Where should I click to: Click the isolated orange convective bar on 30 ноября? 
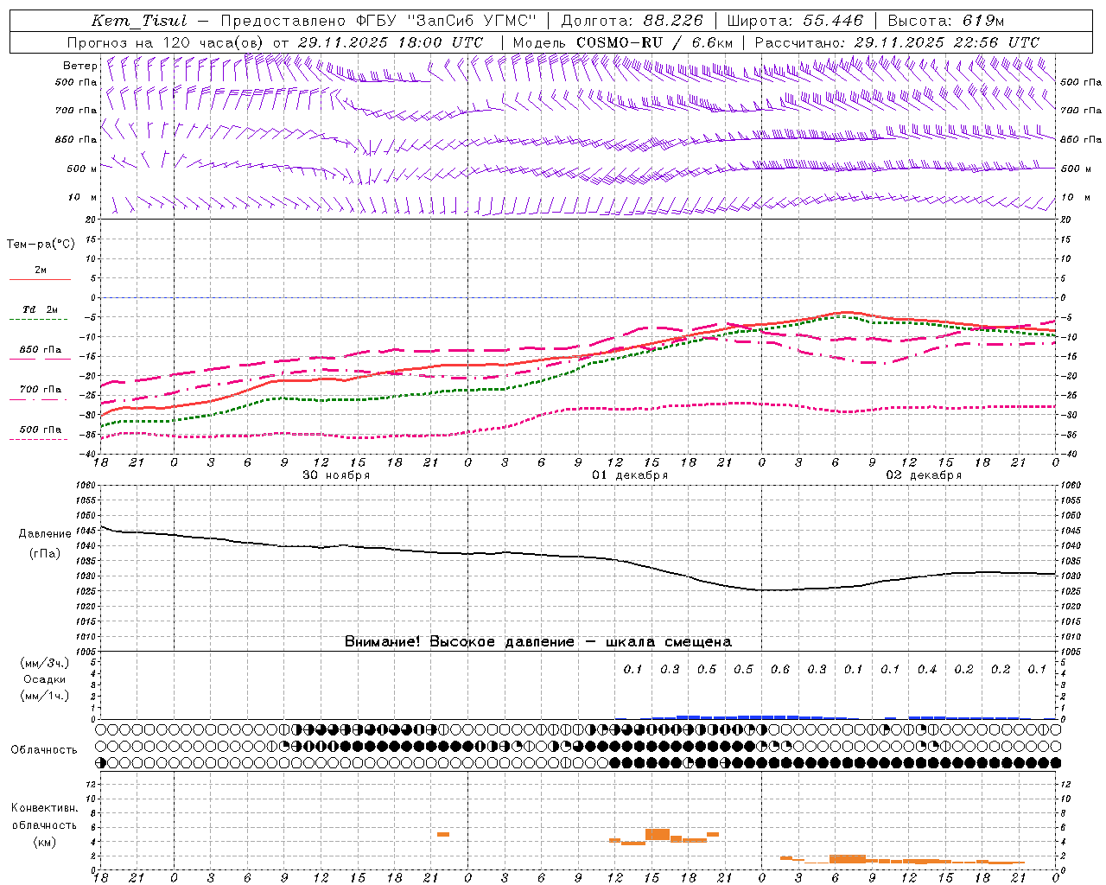442,834
